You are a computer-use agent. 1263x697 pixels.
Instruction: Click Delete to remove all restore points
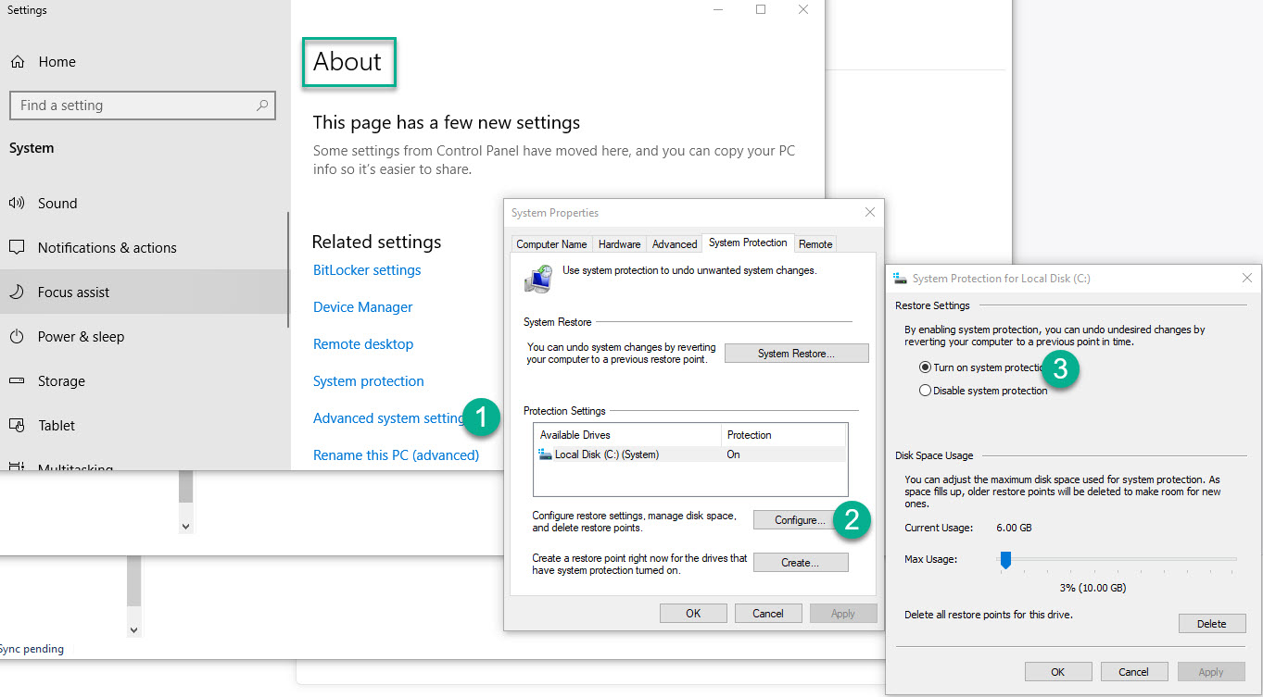1212,623
